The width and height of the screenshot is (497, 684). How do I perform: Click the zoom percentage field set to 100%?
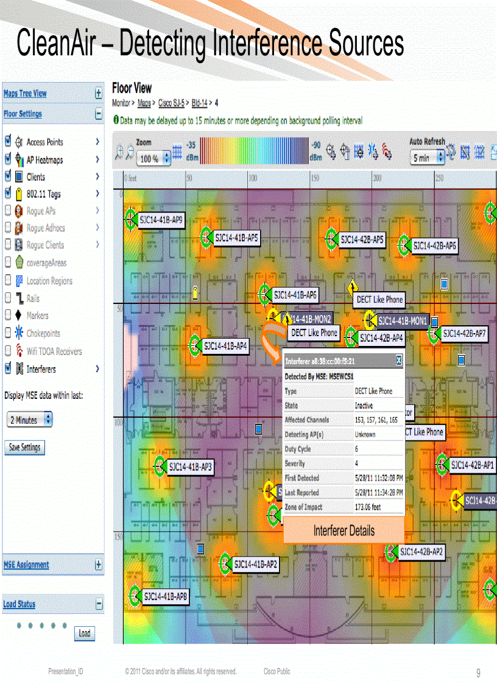[150, 158]
